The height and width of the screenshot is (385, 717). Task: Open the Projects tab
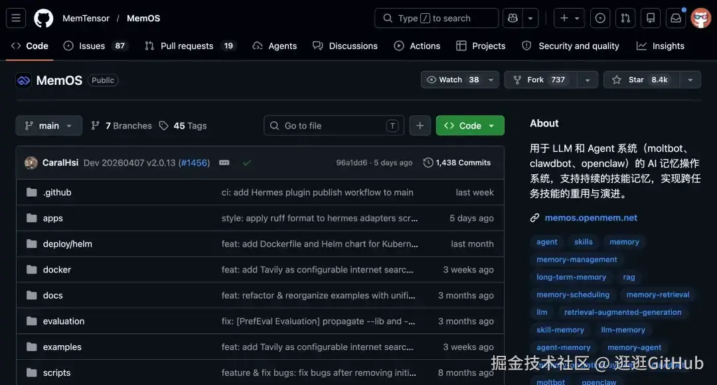[481, 46]
